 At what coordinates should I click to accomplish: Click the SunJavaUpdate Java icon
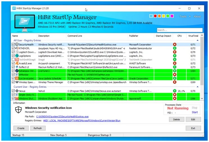click(17, 78)
